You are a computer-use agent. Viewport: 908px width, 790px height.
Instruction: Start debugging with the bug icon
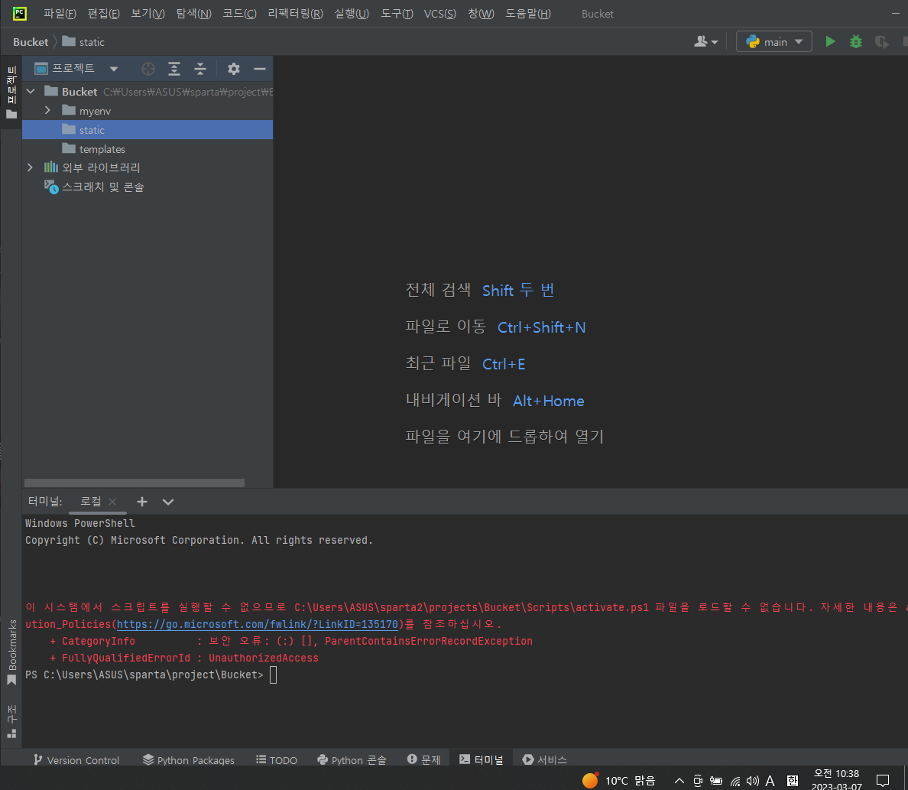856,42
